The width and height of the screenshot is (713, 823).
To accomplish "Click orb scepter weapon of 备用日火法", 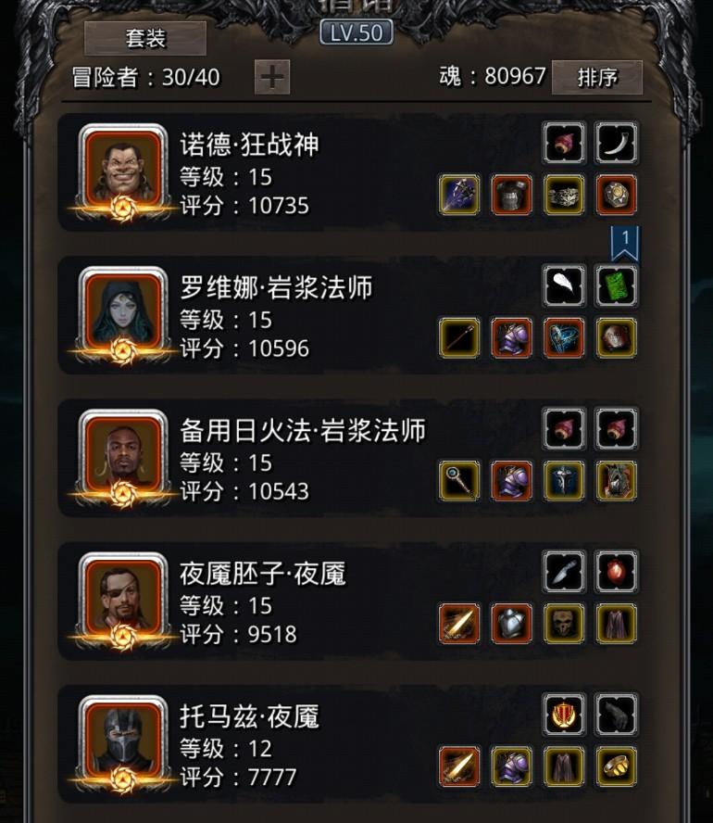I will [459, 481].
